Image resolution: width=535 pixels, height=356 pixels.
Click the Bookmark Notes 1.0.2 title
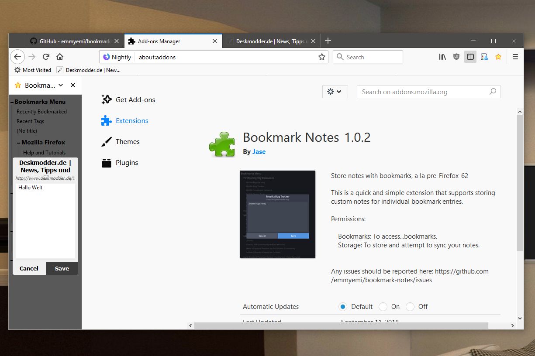tap(307, 137)
